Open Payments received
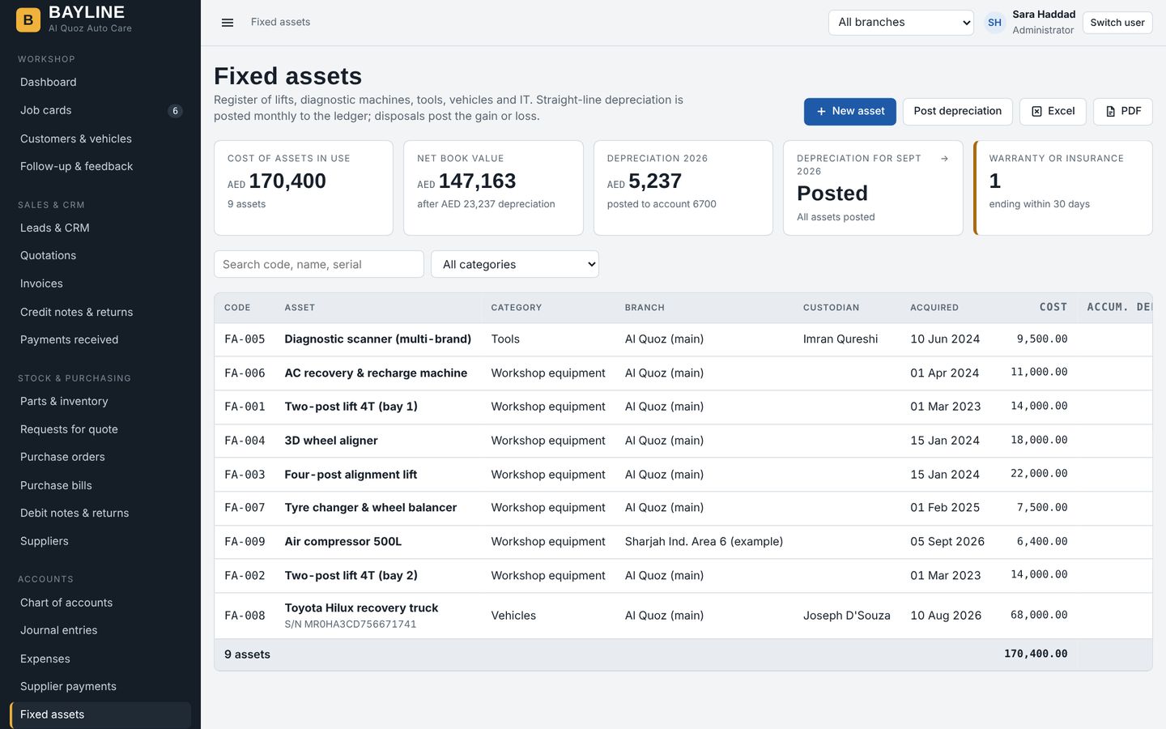 tap(100, 339)
